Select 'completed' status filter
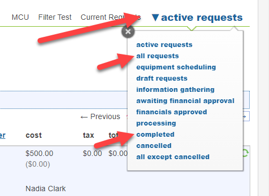269x196 pixels. tap(155, 135)
